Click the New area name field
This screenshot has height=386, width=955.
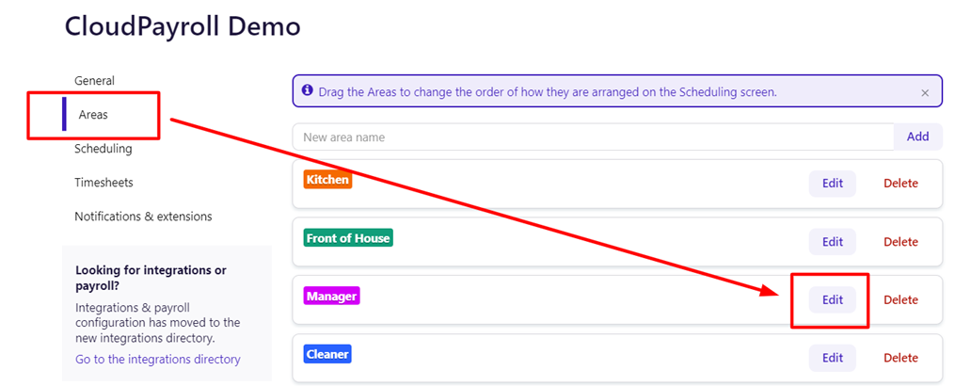[593, 137]
